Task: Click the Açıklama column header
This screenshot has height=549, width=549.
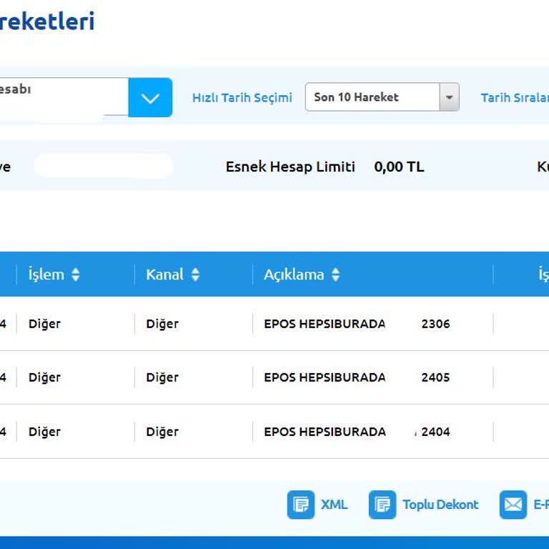Action: (294, 274)
